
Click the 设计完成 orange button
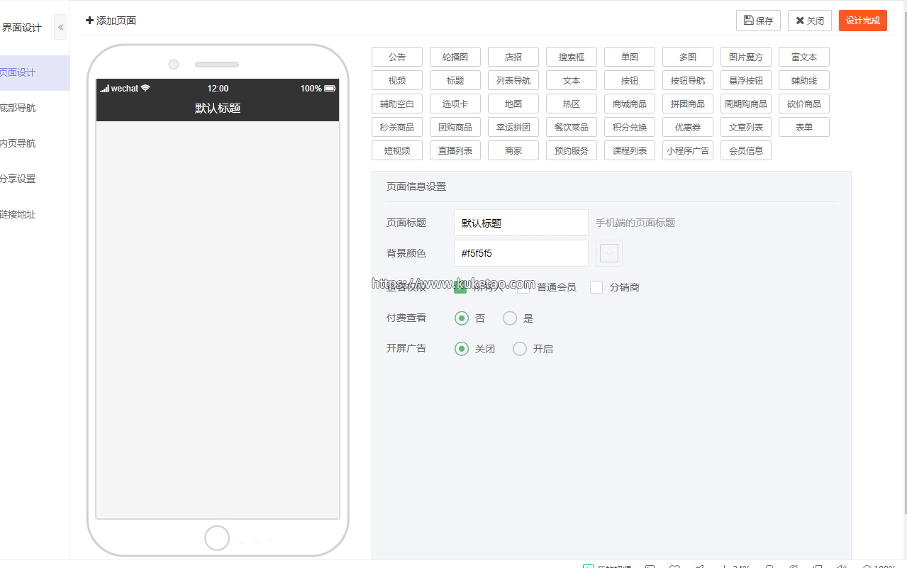point(862,21)
